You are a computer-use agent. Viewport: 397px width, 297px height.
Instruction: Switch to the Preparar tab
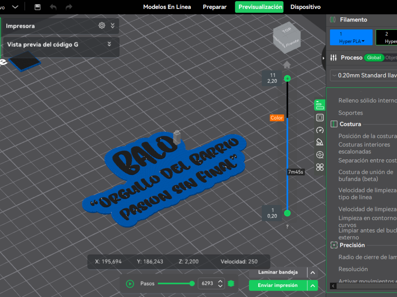pyautogui.click(x=214, y=7)
